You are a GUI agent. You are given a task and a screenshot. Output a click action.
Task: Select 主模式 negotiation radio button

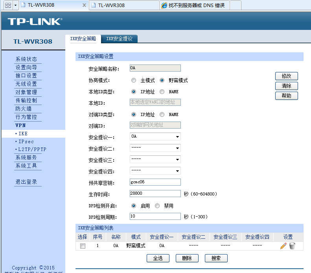[x=134, y=80]
